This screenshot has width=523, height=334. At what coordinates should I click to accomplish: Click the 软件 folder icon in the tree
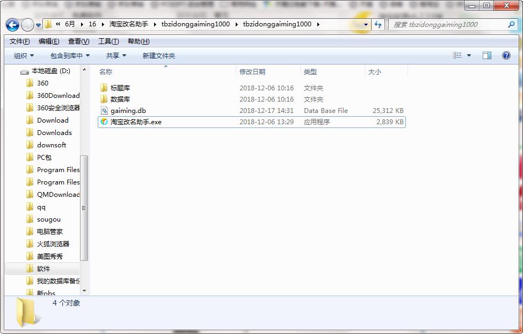[x=30, y=268]
